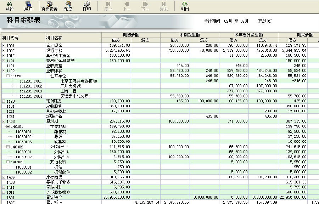Select the 北京王府井电器商场 row
Image resolution: width=319 pixels, height=204 pixels.
pos(79,81)
